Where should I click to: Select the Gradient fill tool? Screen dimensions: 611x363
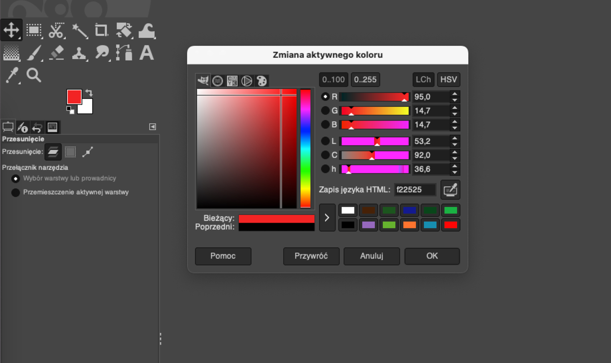[11, 53]
